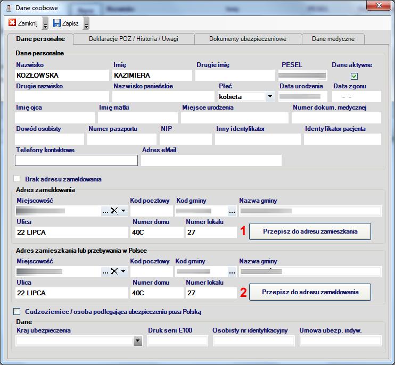
Task: Click Przepisz do adresu zamieszkania button
Action: pyautogui.click(x=310, y=231)
